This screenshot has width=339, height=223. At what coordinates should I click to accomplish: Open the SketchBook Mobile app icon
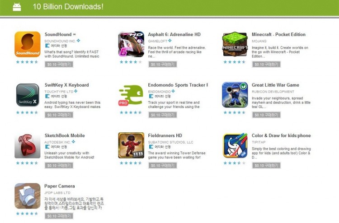(x=28, y=145)
